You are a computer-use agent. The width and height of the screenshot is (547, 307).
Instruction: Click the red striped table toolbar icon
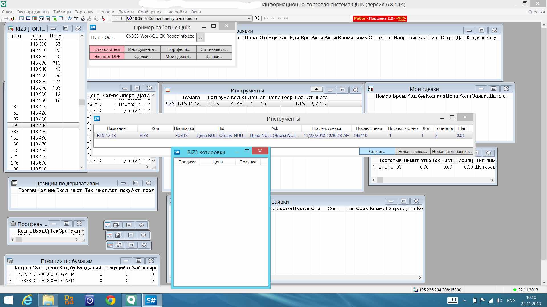34,18
